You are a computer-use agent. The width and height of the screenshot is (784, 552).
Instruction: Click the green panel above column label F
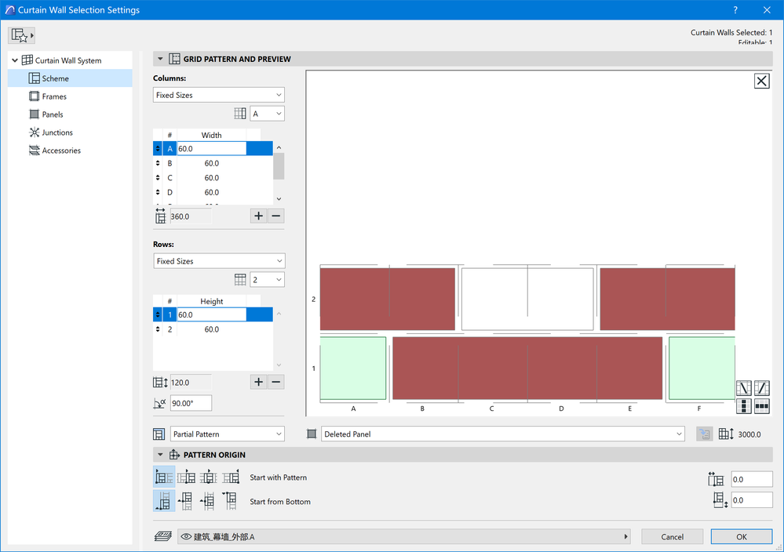pyautogui.click(x=702, y=369)
